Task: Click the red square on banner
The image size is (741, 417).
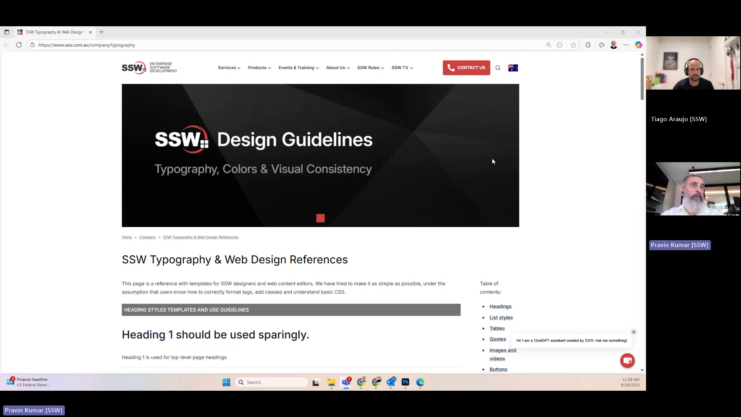Action: pyautogui.click(x=320, y=218)
